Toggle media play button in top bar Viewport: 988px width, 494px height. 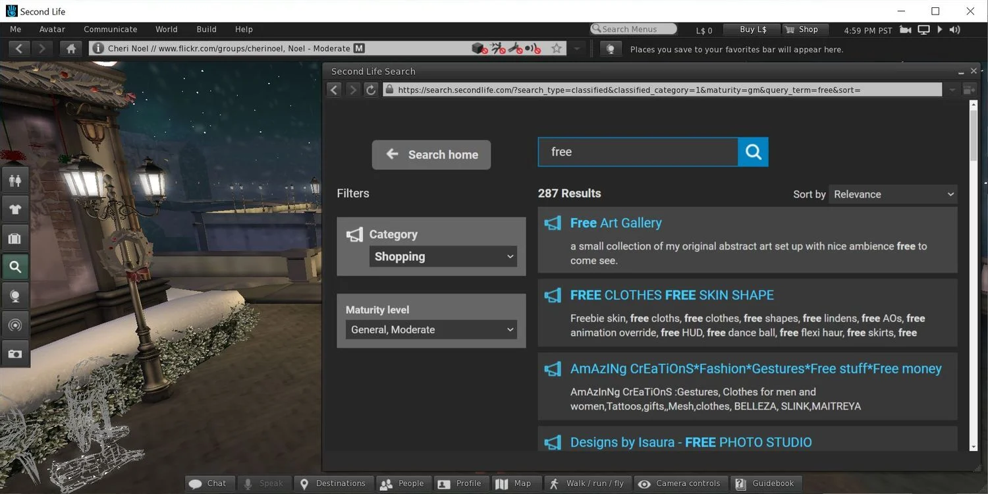939,30
